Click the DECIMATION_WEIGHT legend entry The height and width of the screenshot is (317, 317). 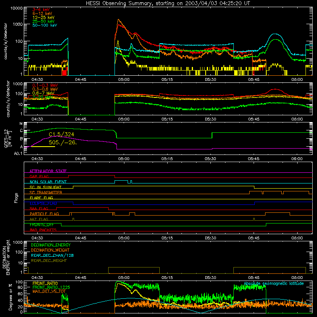[50, 250]
